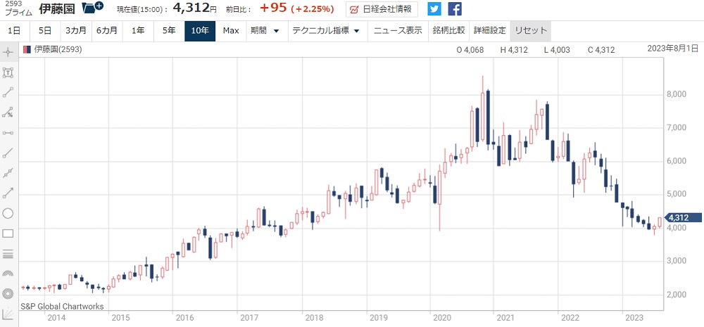Select the multi-point polyline tool
Screen dimensions: 704x327
[x=8, y=173]
